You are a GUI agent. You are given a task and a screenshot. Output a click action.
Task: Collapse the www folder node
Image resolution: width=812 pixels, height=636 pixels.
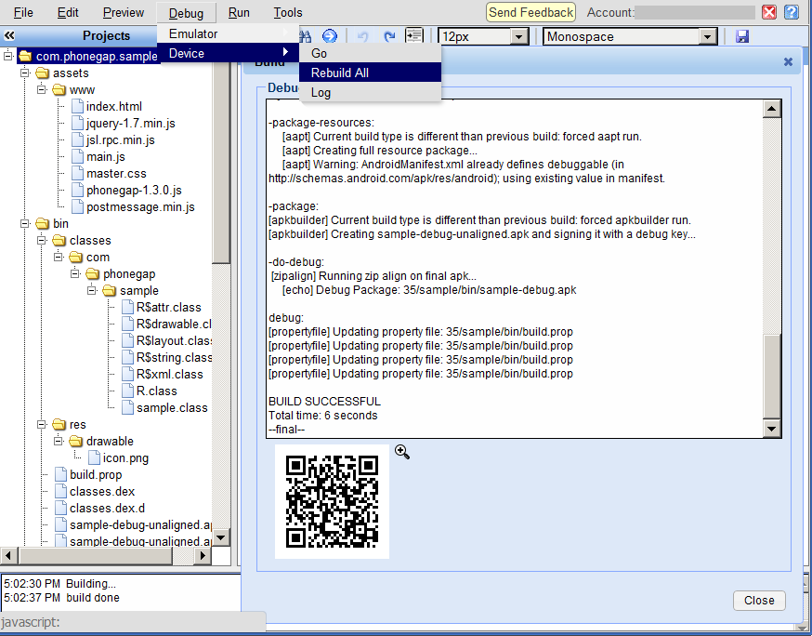[x=42, y=89]
